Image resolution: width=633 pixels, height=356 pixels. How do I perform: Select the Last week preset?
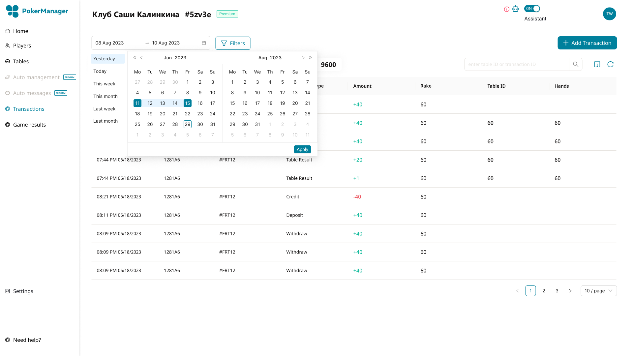point(104,109)
